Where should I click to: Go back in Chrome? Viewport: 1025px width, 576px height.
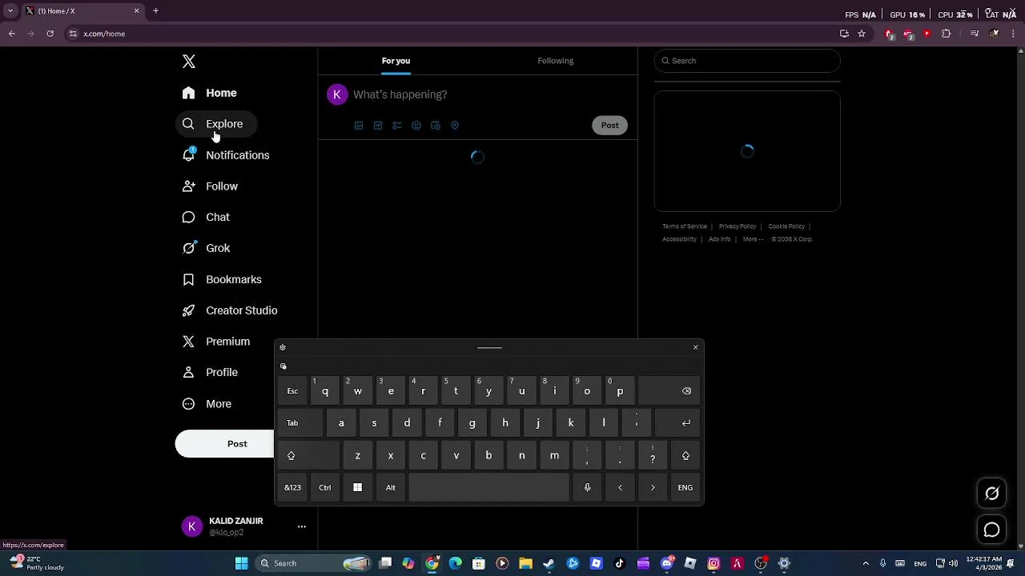[12, 34]
